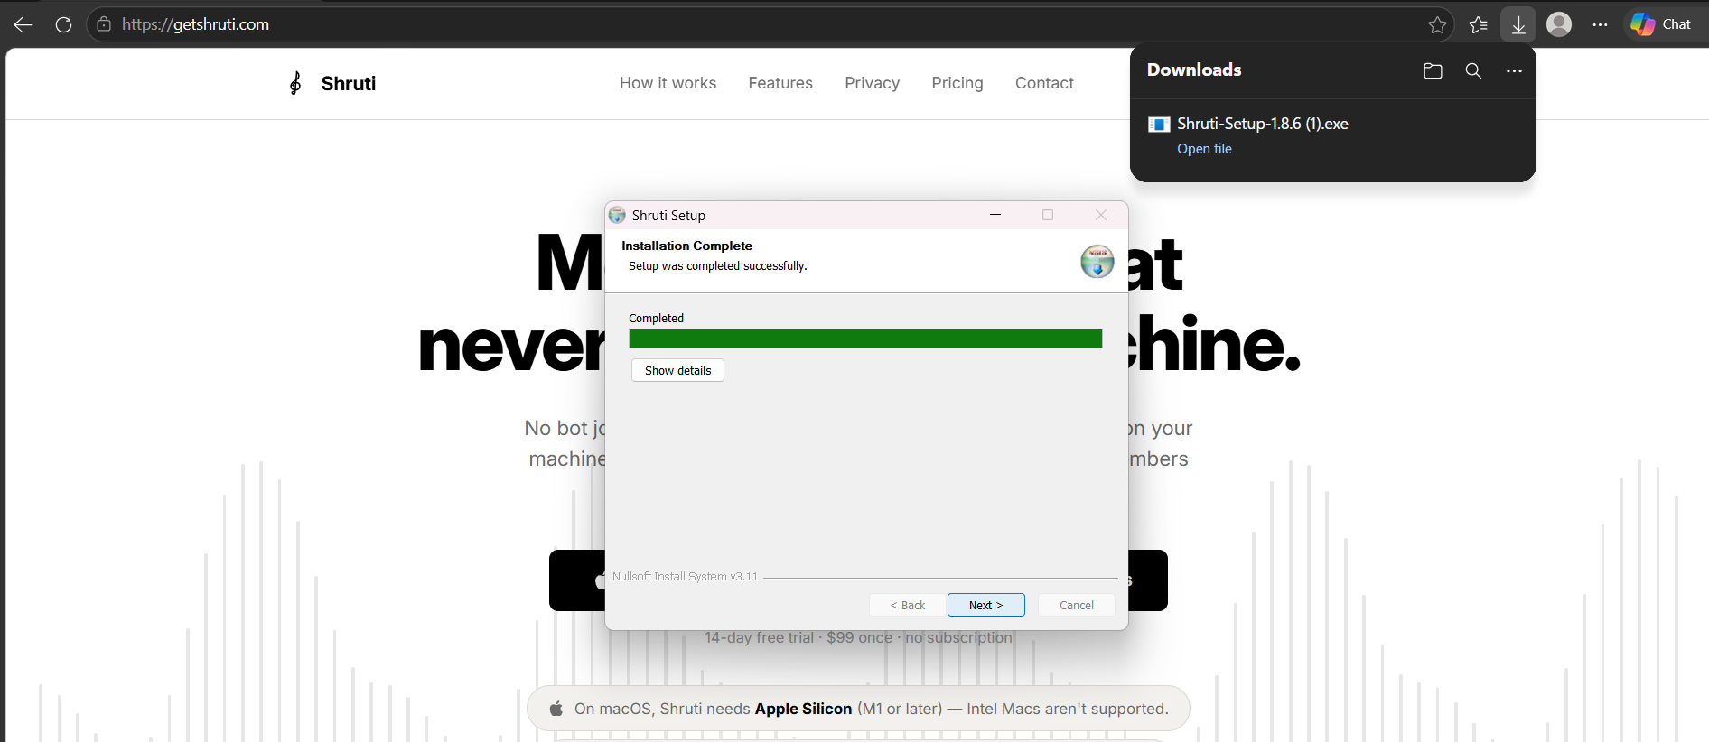The height and width of the screenshot is (742, 1709).
Task: Select the Shruti-Setup-1.8.6 (1).exe file icon
Action: pyautogui.click(x=1159, y=125)
